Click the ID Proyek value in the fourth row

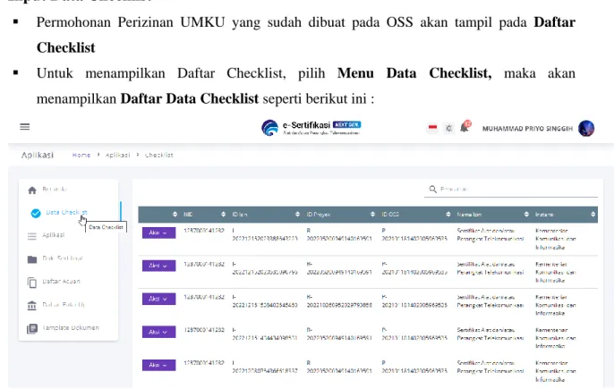tap(339, 334)
